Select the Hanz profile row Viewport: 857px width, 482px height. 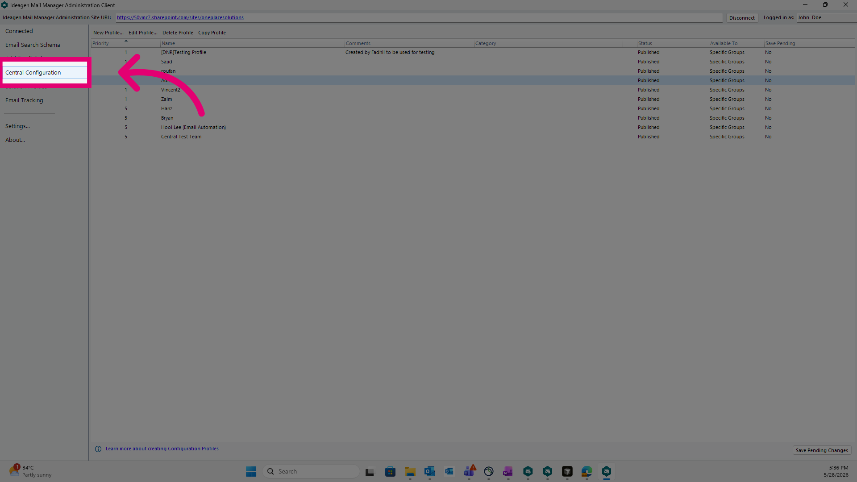[473, 108]
